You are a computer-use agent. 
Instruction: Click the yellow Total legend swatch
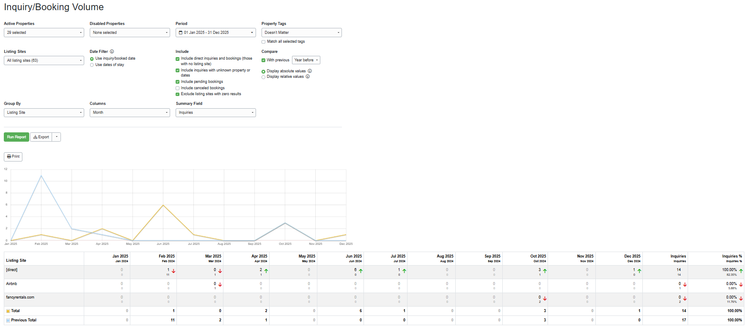pyautogui.click(x=8, y=311)
